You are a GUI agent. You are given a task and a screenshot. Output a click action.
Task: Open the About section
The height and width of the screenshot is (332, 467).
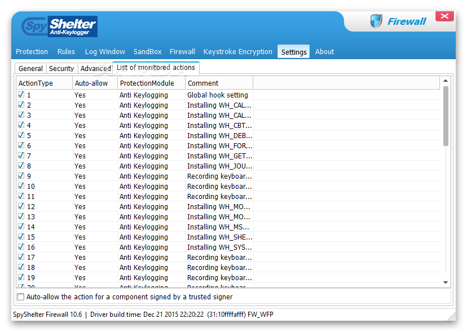325,51
